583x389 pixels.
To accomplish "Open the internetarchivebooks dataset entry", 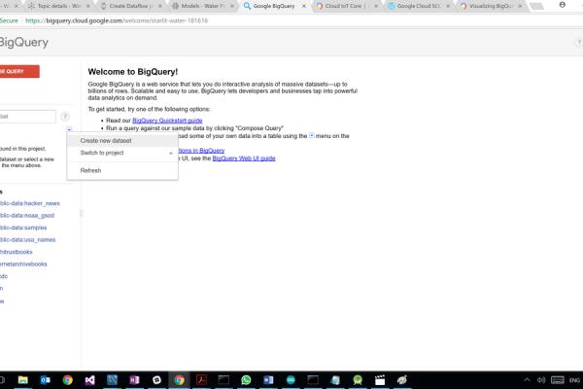I will 23,264.
